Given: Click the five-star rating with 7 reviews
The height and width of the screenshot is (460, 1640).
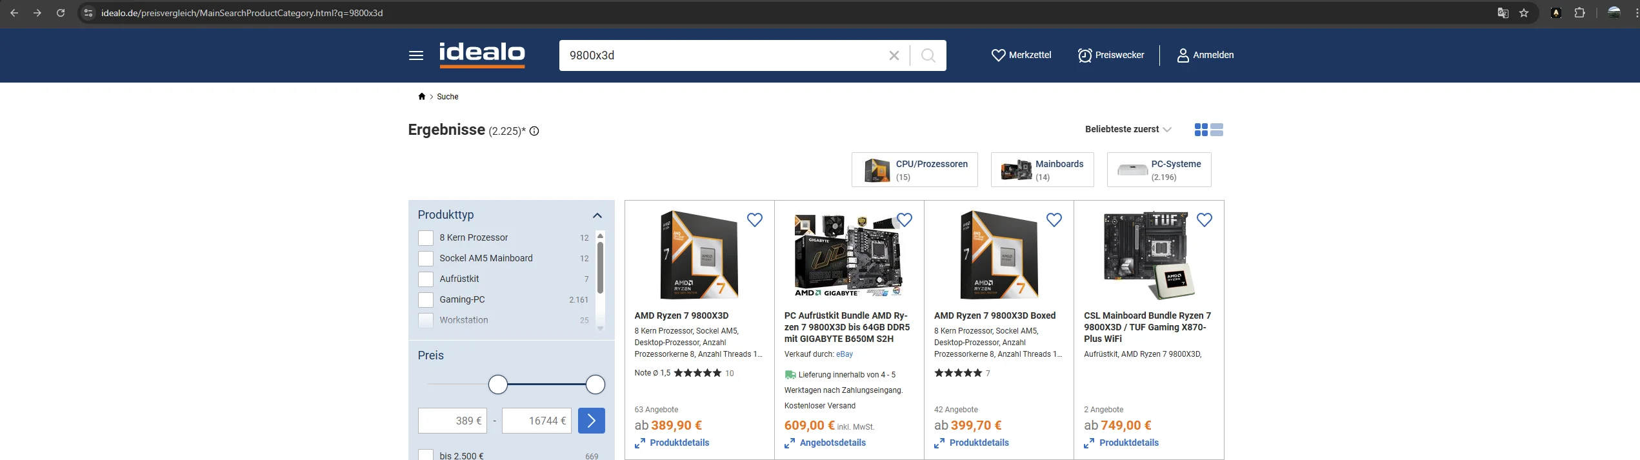Looking at the screenshot, I should click(x=958, y=373).
